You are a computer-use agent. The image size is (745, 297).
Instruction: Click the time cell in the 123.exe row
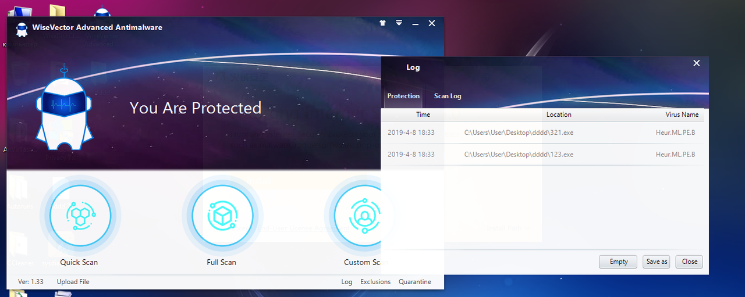411,155
